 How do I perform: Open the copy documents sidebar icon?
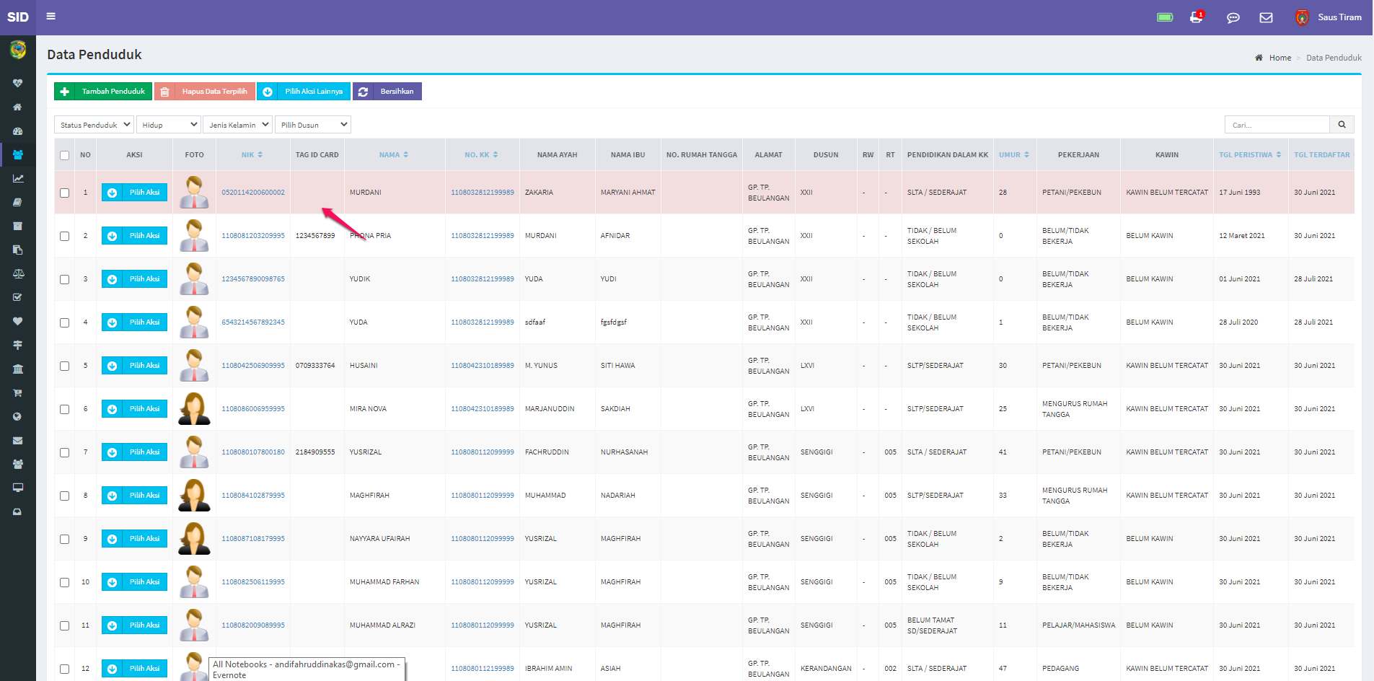[18, 250]
